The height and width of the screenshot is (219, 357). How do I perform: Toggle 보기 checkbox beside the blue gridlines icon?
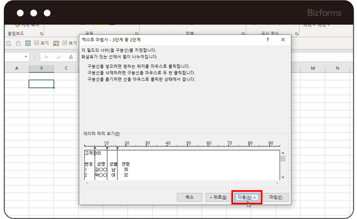(36, 43)
